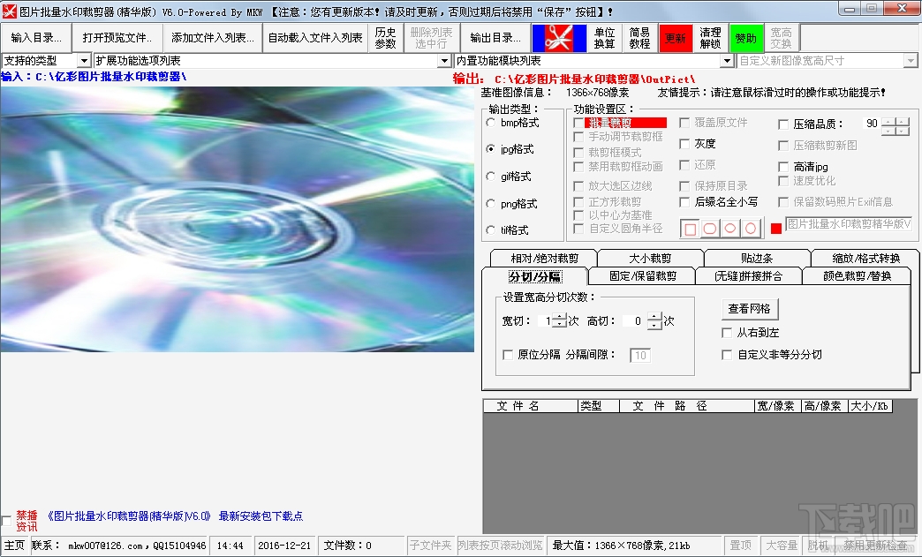
Task: Click the 高切 value field
Action: click(x=635, y=320)
